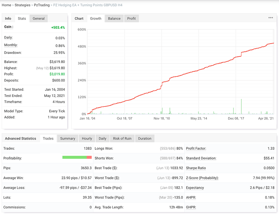The width and height of the screenshot is (279, 214).
Task: Click the Jan 16, 2004 start date
Action: pyautogui.click(x=55, y=89)
